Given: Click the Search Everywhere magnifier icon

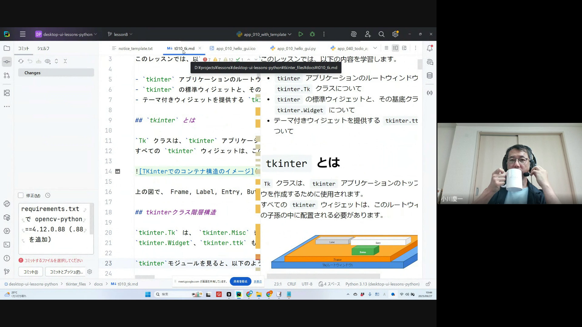Looking at the screenshot, I should coord(381,34).
